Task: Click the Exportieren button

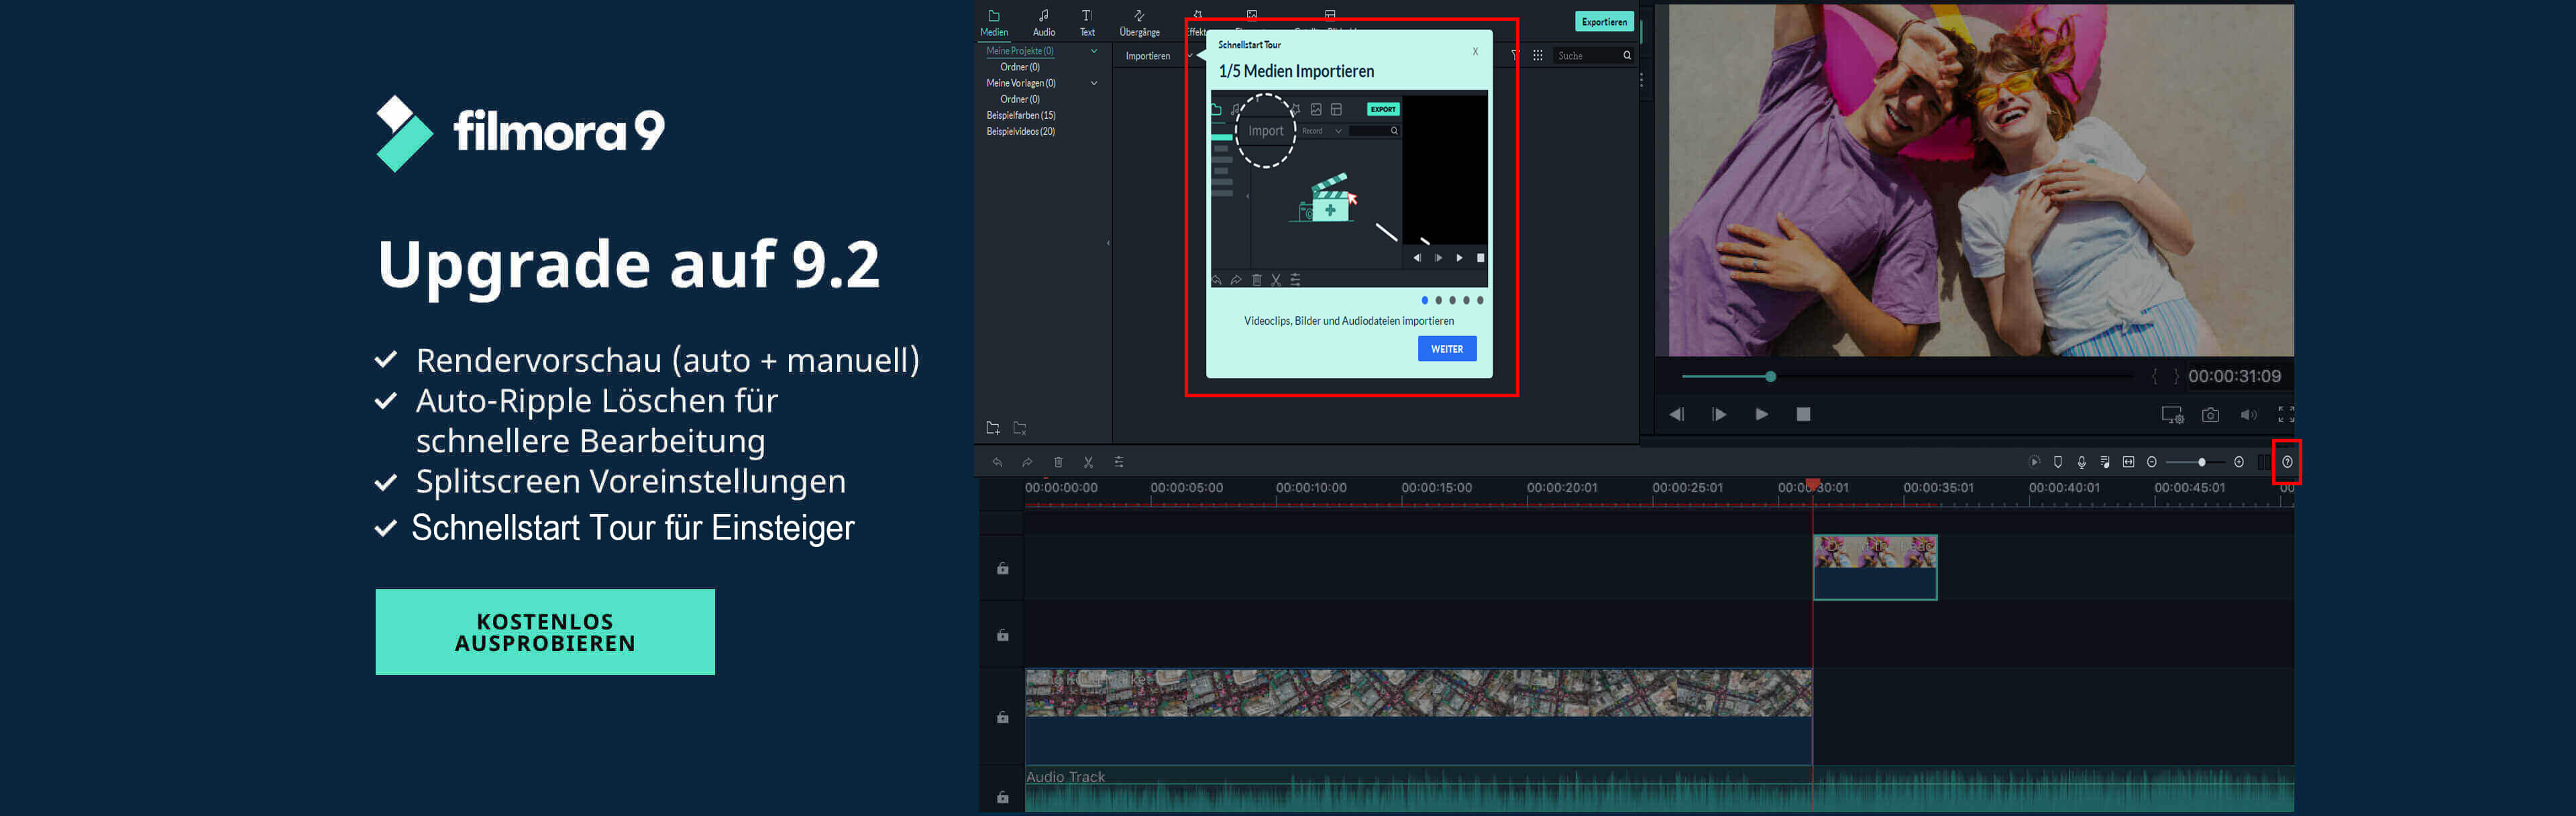Action: point(1604,22)
